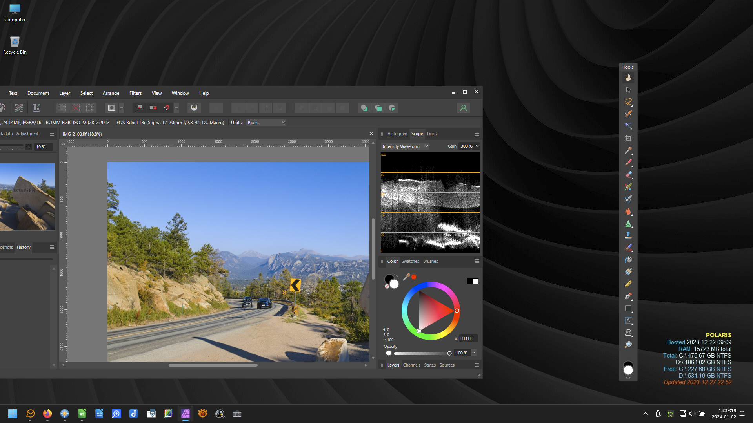Toggle the Snapping magnet icon

point(167,108)
